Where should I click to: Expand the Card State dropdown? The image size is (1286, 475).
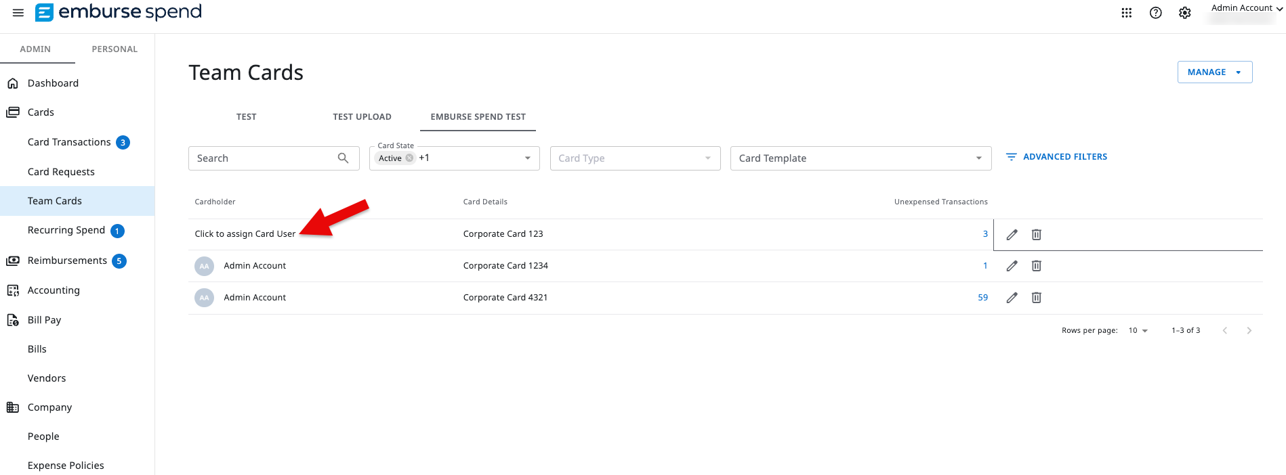click(527, 158)
